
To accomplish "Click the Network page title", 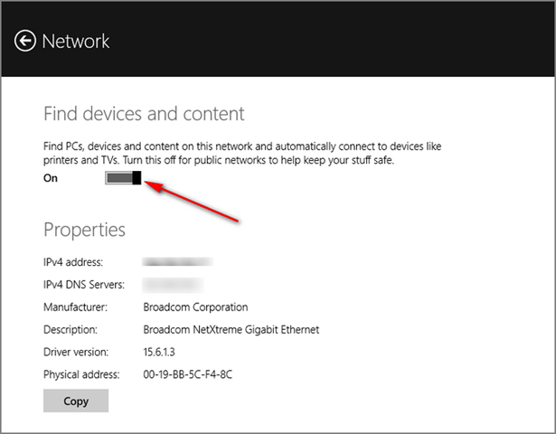I will click(76, 41).
